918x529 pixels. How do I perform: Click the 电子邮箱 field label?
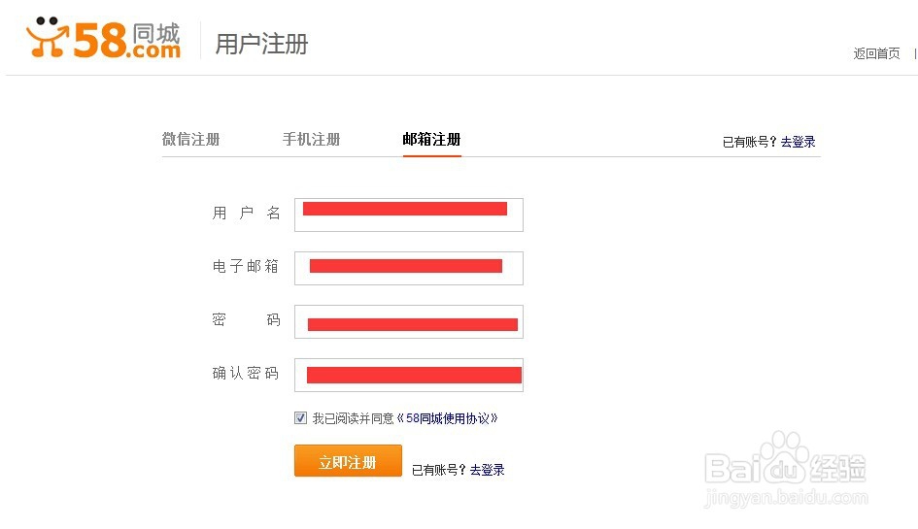pyautogui.click(x=246, y=266)
